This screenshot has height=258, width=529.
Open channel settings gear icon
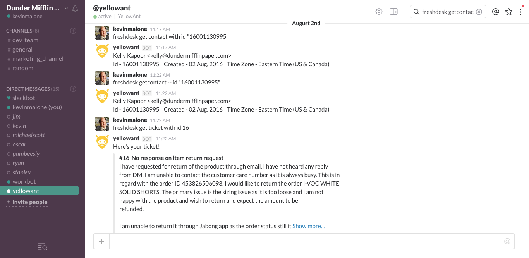[x=379, y=12]
